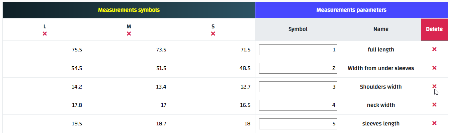Delete the Shoulders width row
Viewport: 450px width, 135px height.
(434, 86)
